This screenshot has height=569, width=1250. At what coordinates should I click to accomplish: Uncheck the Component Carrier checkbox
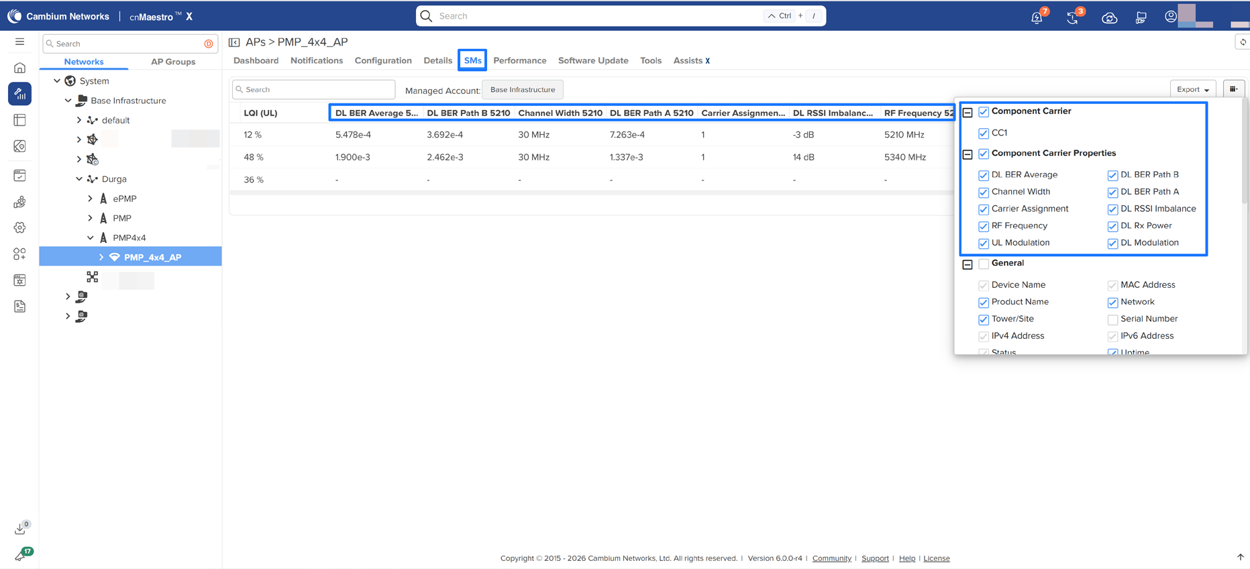[984, 112]
